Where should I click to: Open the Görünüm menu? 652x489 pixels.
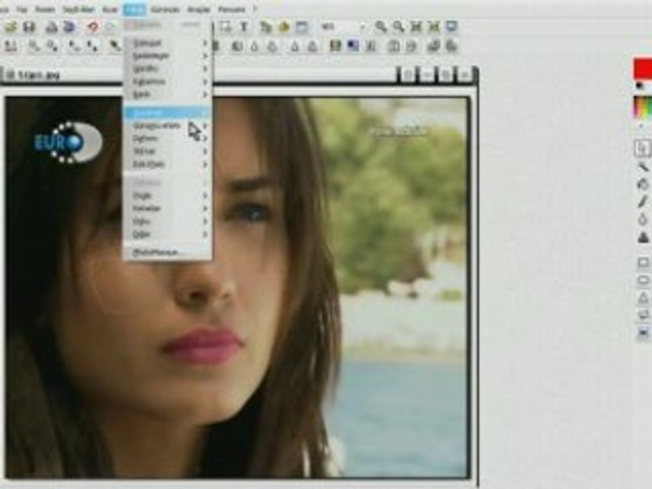[x=165, y=9]
